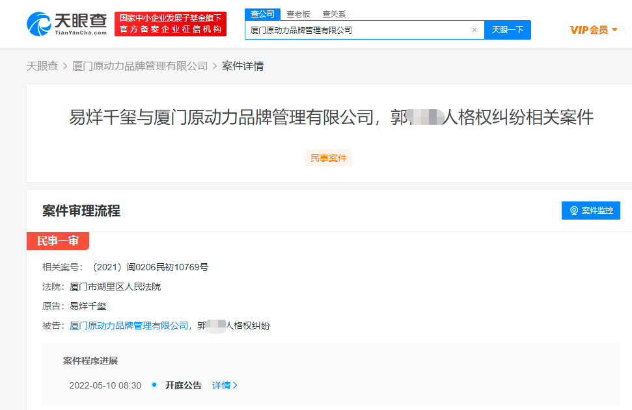Click the 民事案件 tag
Viewport: 632px width, 410px height.
tap(329, 158)
